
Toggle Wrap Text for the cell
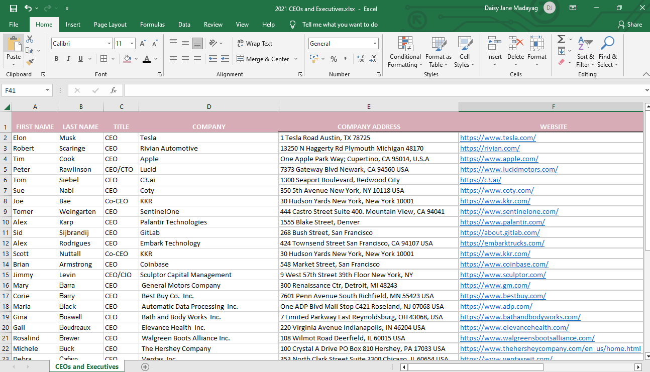(x=254, y=44)
